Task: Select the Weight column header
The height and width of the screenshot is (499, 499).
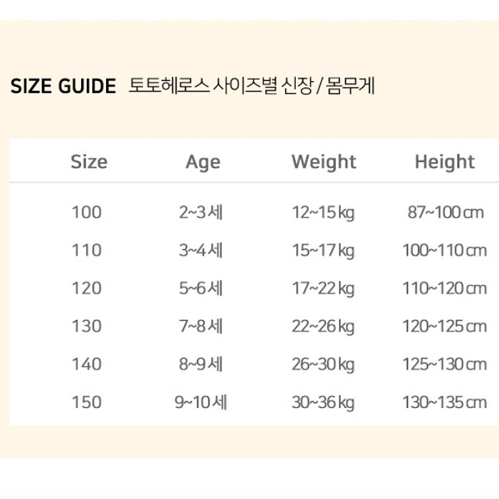Action: click(x=324, y=162)
